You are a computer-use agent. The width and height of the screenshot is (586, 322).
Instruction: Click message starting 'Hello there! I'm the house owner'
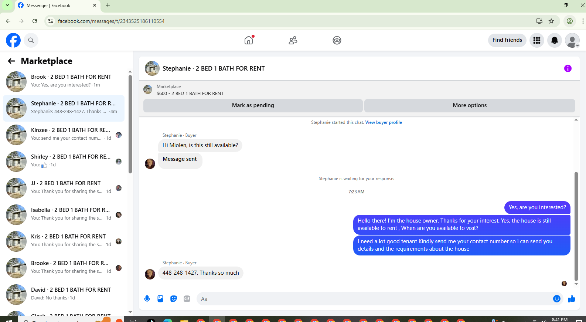(x=461, y=224)
